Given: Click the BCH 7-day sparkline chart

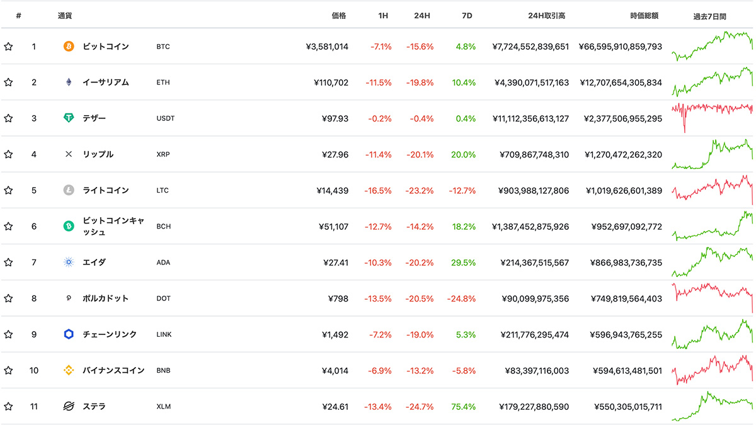Looking at the screenshot, I should tap(713, 225).
